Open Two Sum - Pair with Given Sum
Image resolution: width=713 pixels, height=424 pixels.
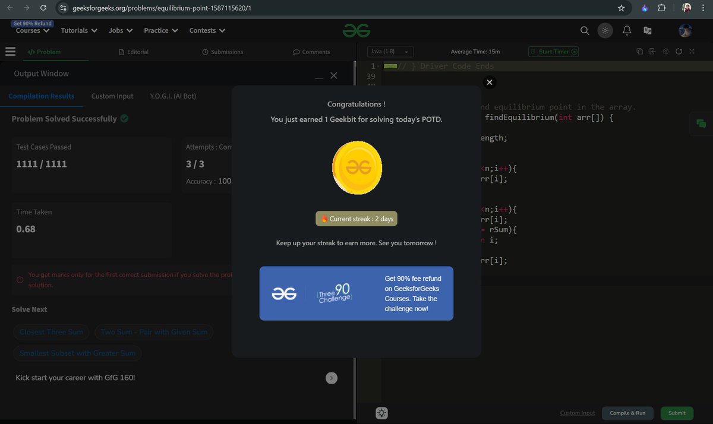point(154,332)
